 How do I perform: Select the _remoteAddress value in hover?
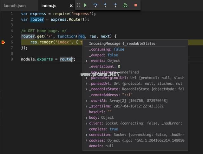click(127, 95)
